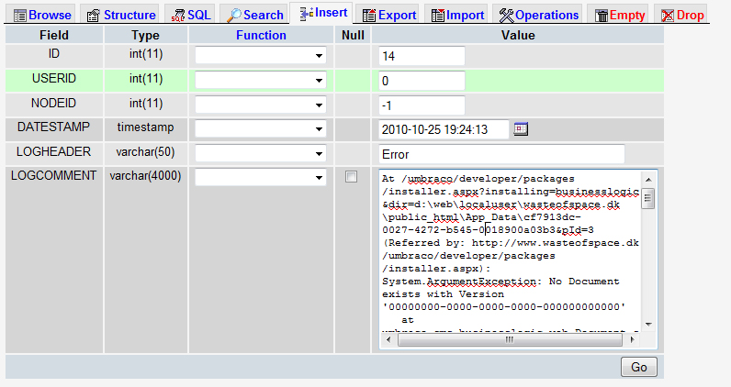Click the Export tab icon

click(x=368, y=16)
